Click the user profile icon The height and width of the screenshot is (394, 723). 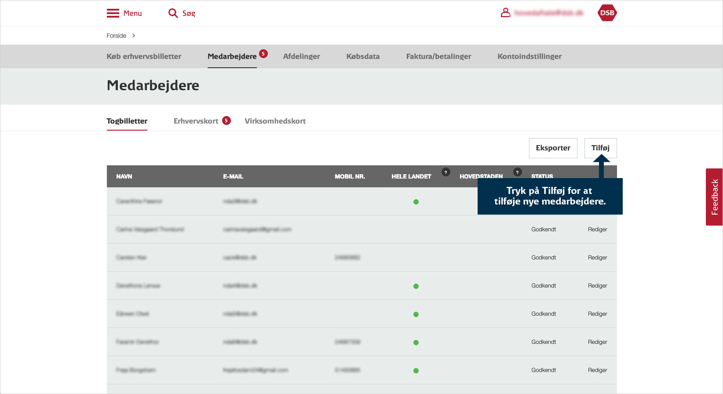tap(506, 13)
